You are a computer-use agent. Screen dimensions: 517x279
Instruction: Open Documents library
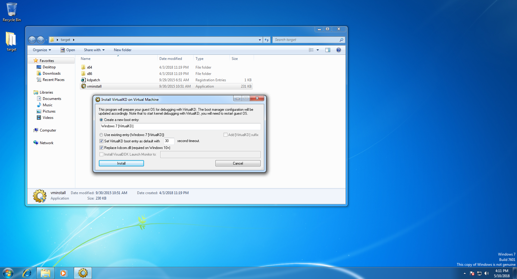pos(52,99)
